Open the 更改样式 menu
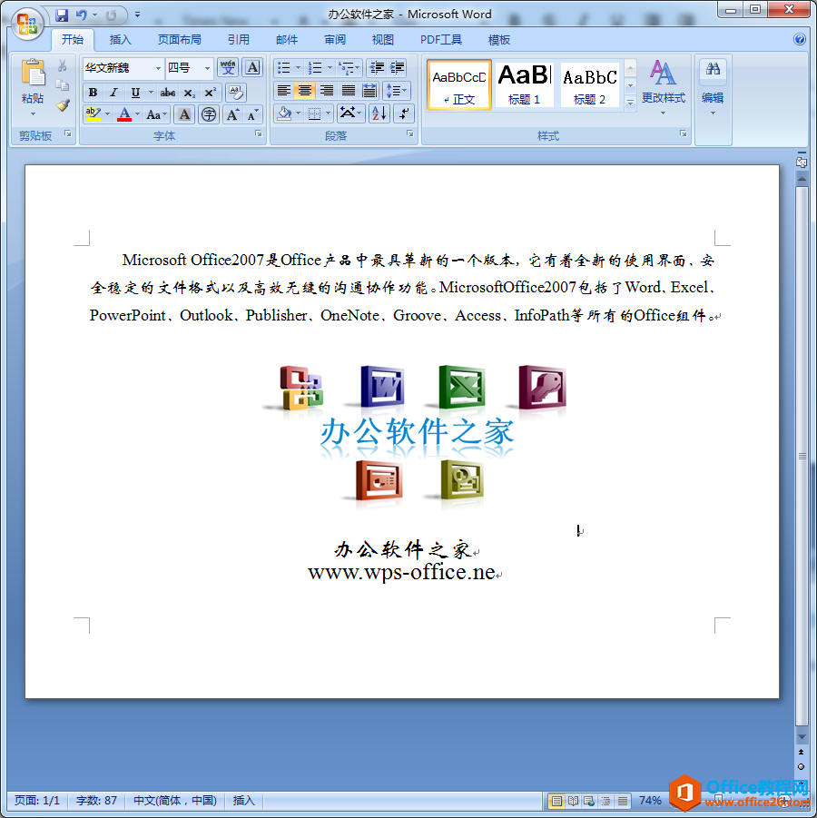 (x=663, y=87)
